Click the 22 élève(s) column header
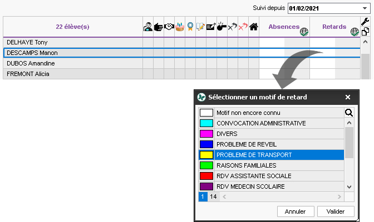 [72, 27]
